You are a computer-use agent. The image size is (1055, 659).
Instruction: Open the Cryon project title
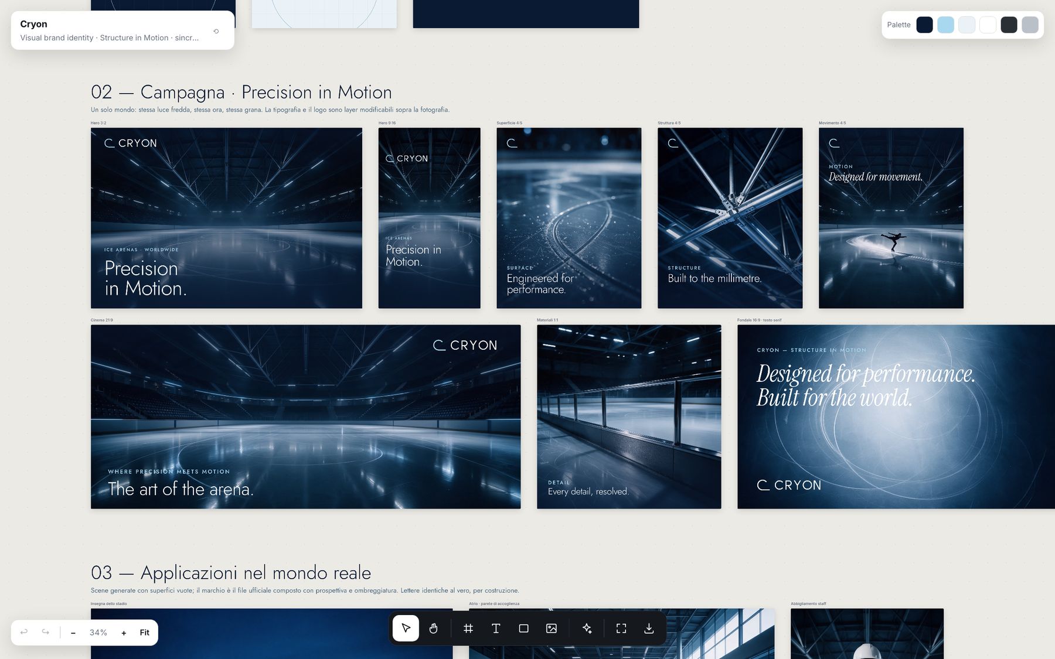click(x=33, y=24)
